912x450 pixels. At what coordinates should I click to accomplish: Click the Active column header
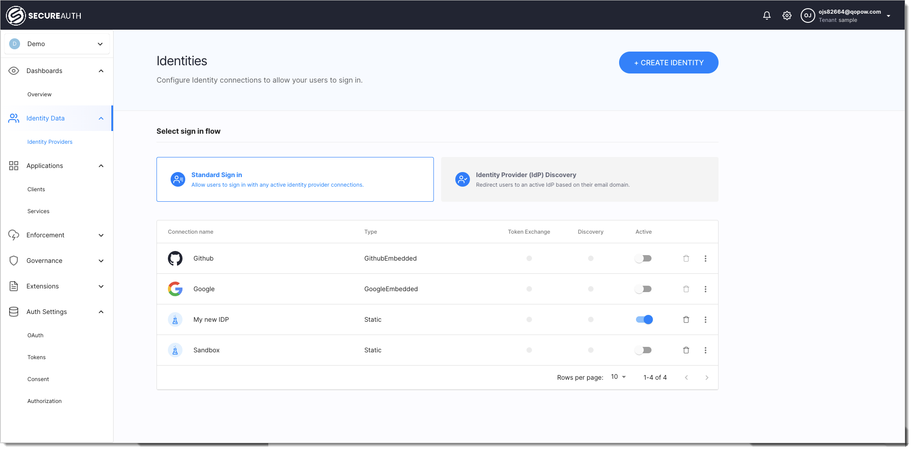(644, 232)
